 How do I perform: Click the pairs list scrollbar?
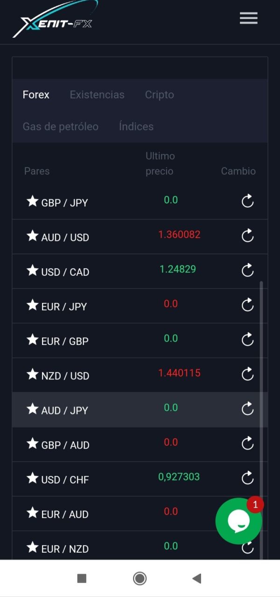point(261,397)
